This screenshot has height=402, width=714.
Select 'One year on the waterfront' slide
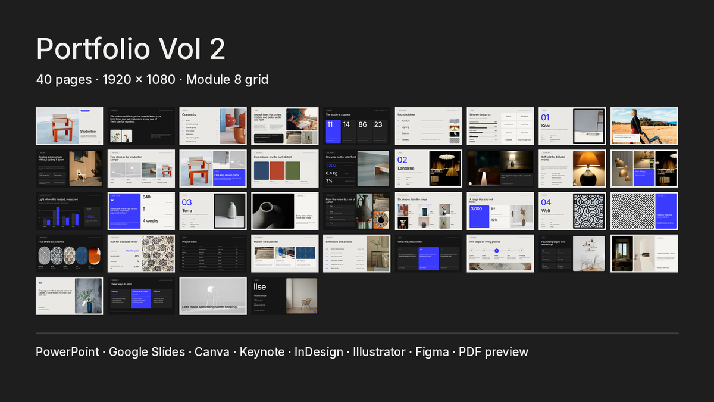point(357,169)
